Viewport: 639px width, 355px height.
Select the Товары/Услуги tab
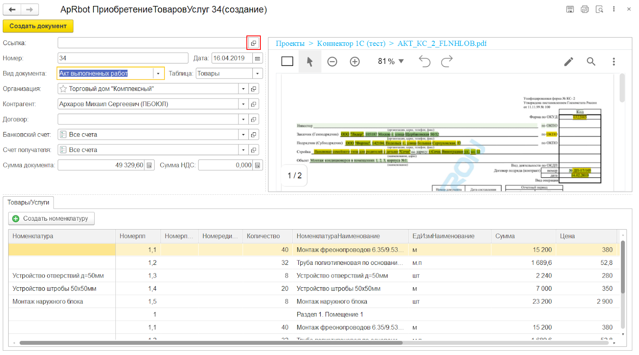pos(28,203)
